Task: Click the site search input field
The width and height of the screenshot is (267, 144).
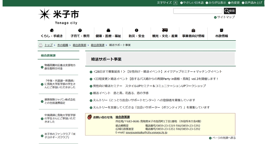Action: [198, 11]
